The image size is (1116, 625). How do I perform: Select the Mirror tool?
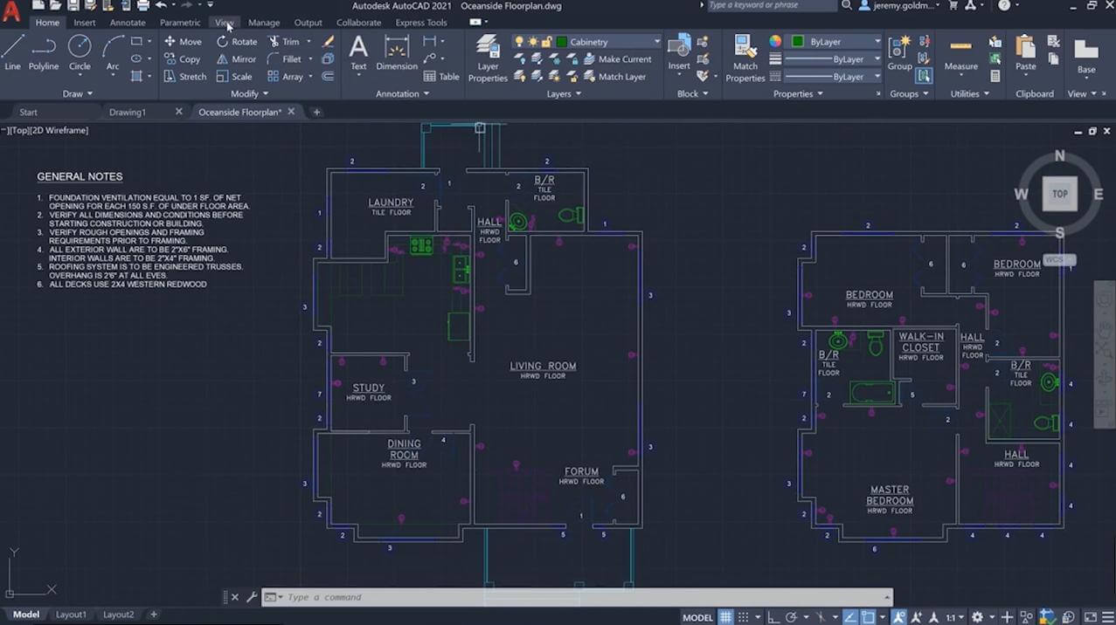point(236,59)
